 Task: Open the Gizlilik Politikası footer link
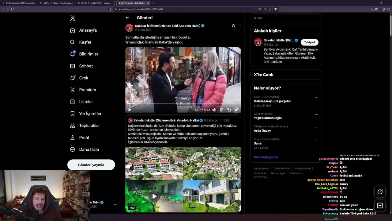282,169
